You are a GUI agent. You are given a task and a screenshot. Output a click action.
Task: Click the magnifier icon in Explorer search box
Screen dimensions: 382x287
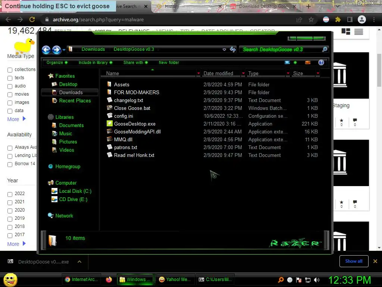[x=325, y=50]
